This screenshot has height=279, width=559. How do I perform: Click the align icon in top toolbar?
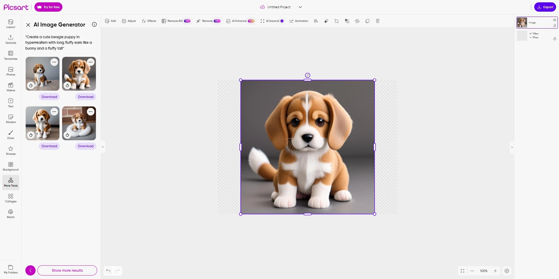pyautogui.click(x=316, y=21)
